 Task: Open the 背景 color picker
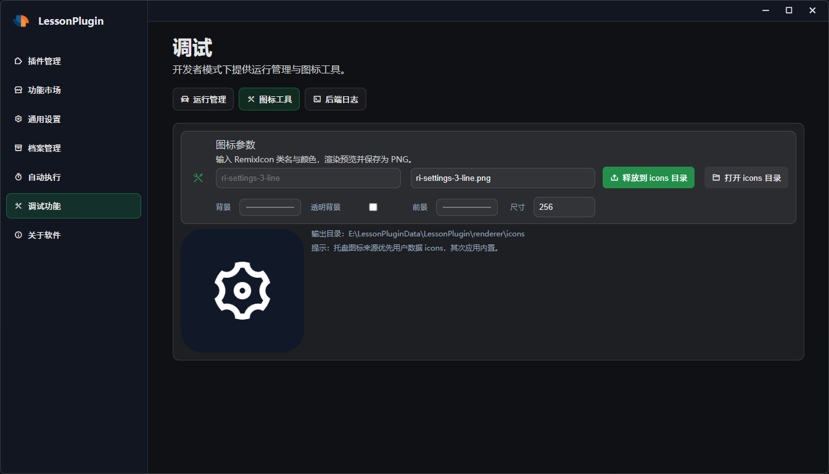pos(270,207)
